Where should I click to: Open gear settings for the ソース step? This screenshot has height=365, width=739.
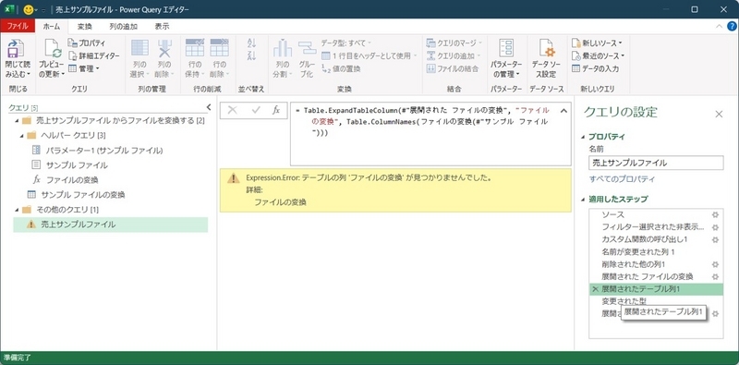(x=715, y=215)
